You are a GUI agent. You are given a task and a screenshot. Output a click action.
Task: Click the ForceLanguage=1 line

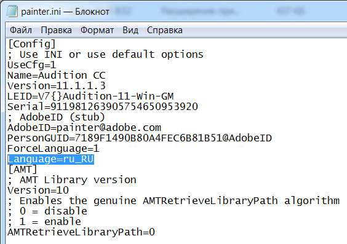point(54,149)
